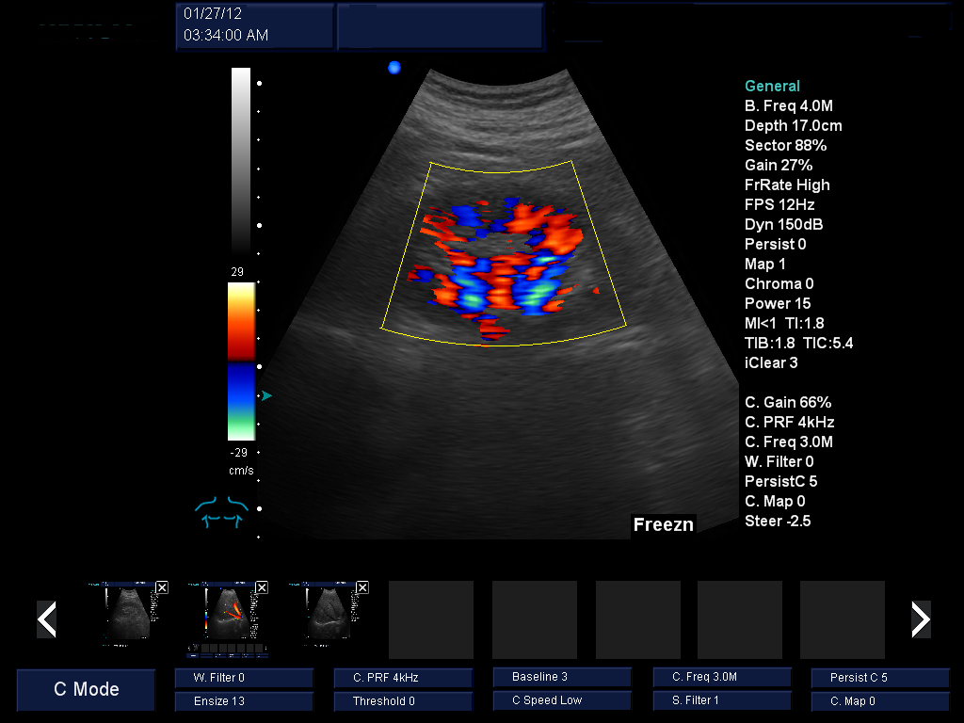Screen dimensions: 964x723
Task: Click the right arrow to scroll thumbnails forward
Action: tap(921, 619)
